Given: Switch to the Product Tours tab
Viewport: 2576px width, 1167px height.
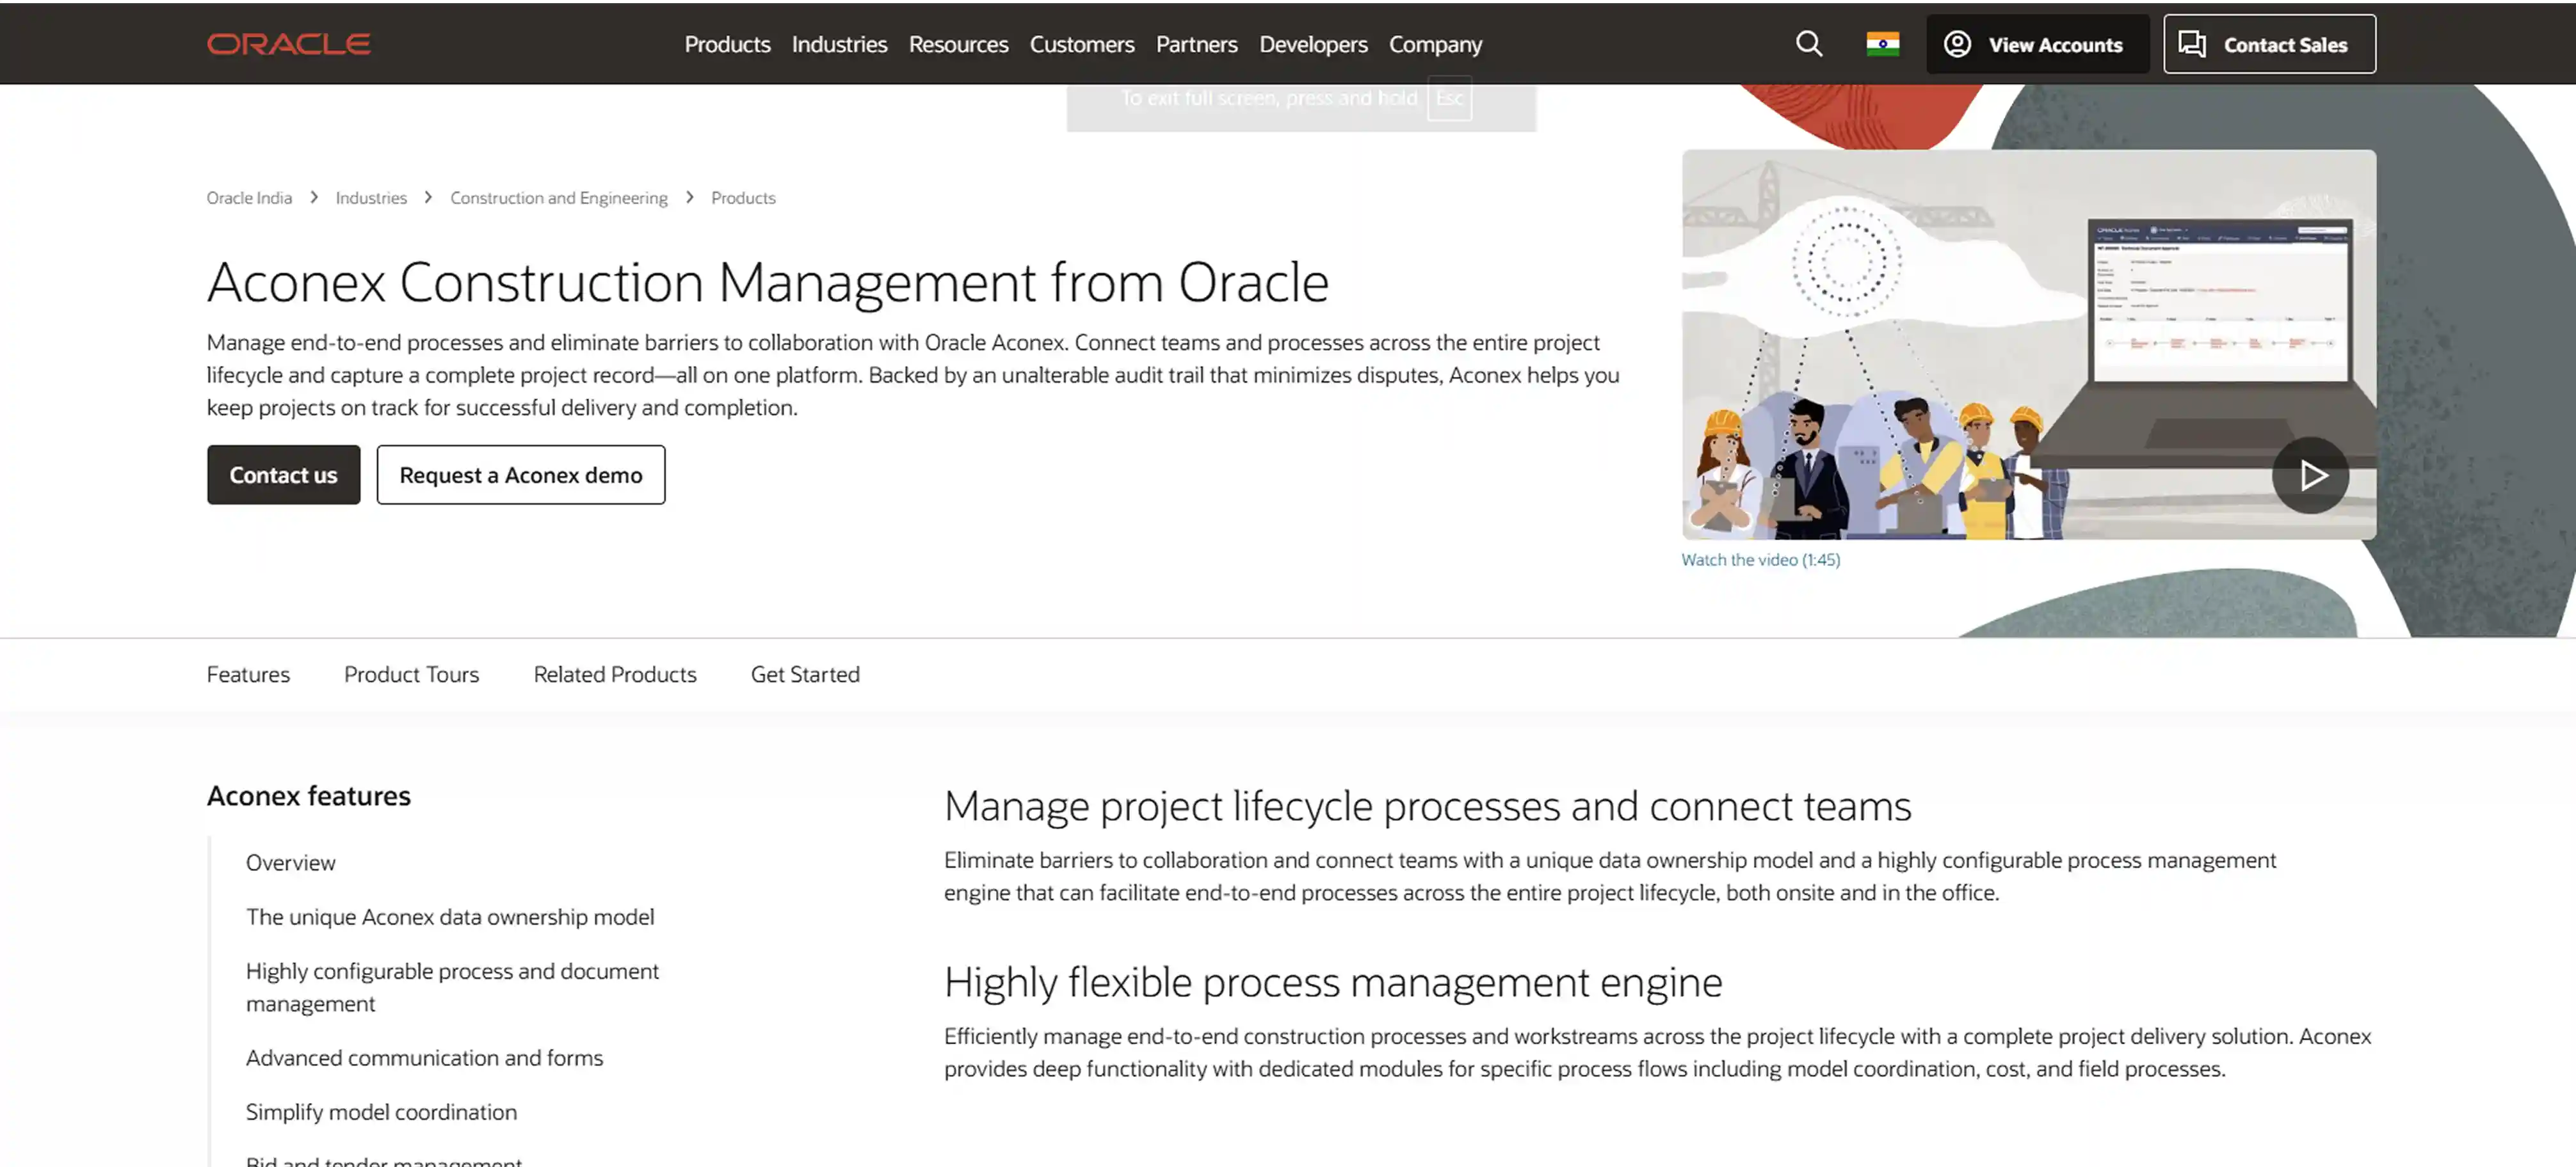Looking at the screenshot, I should click(411, 674).
